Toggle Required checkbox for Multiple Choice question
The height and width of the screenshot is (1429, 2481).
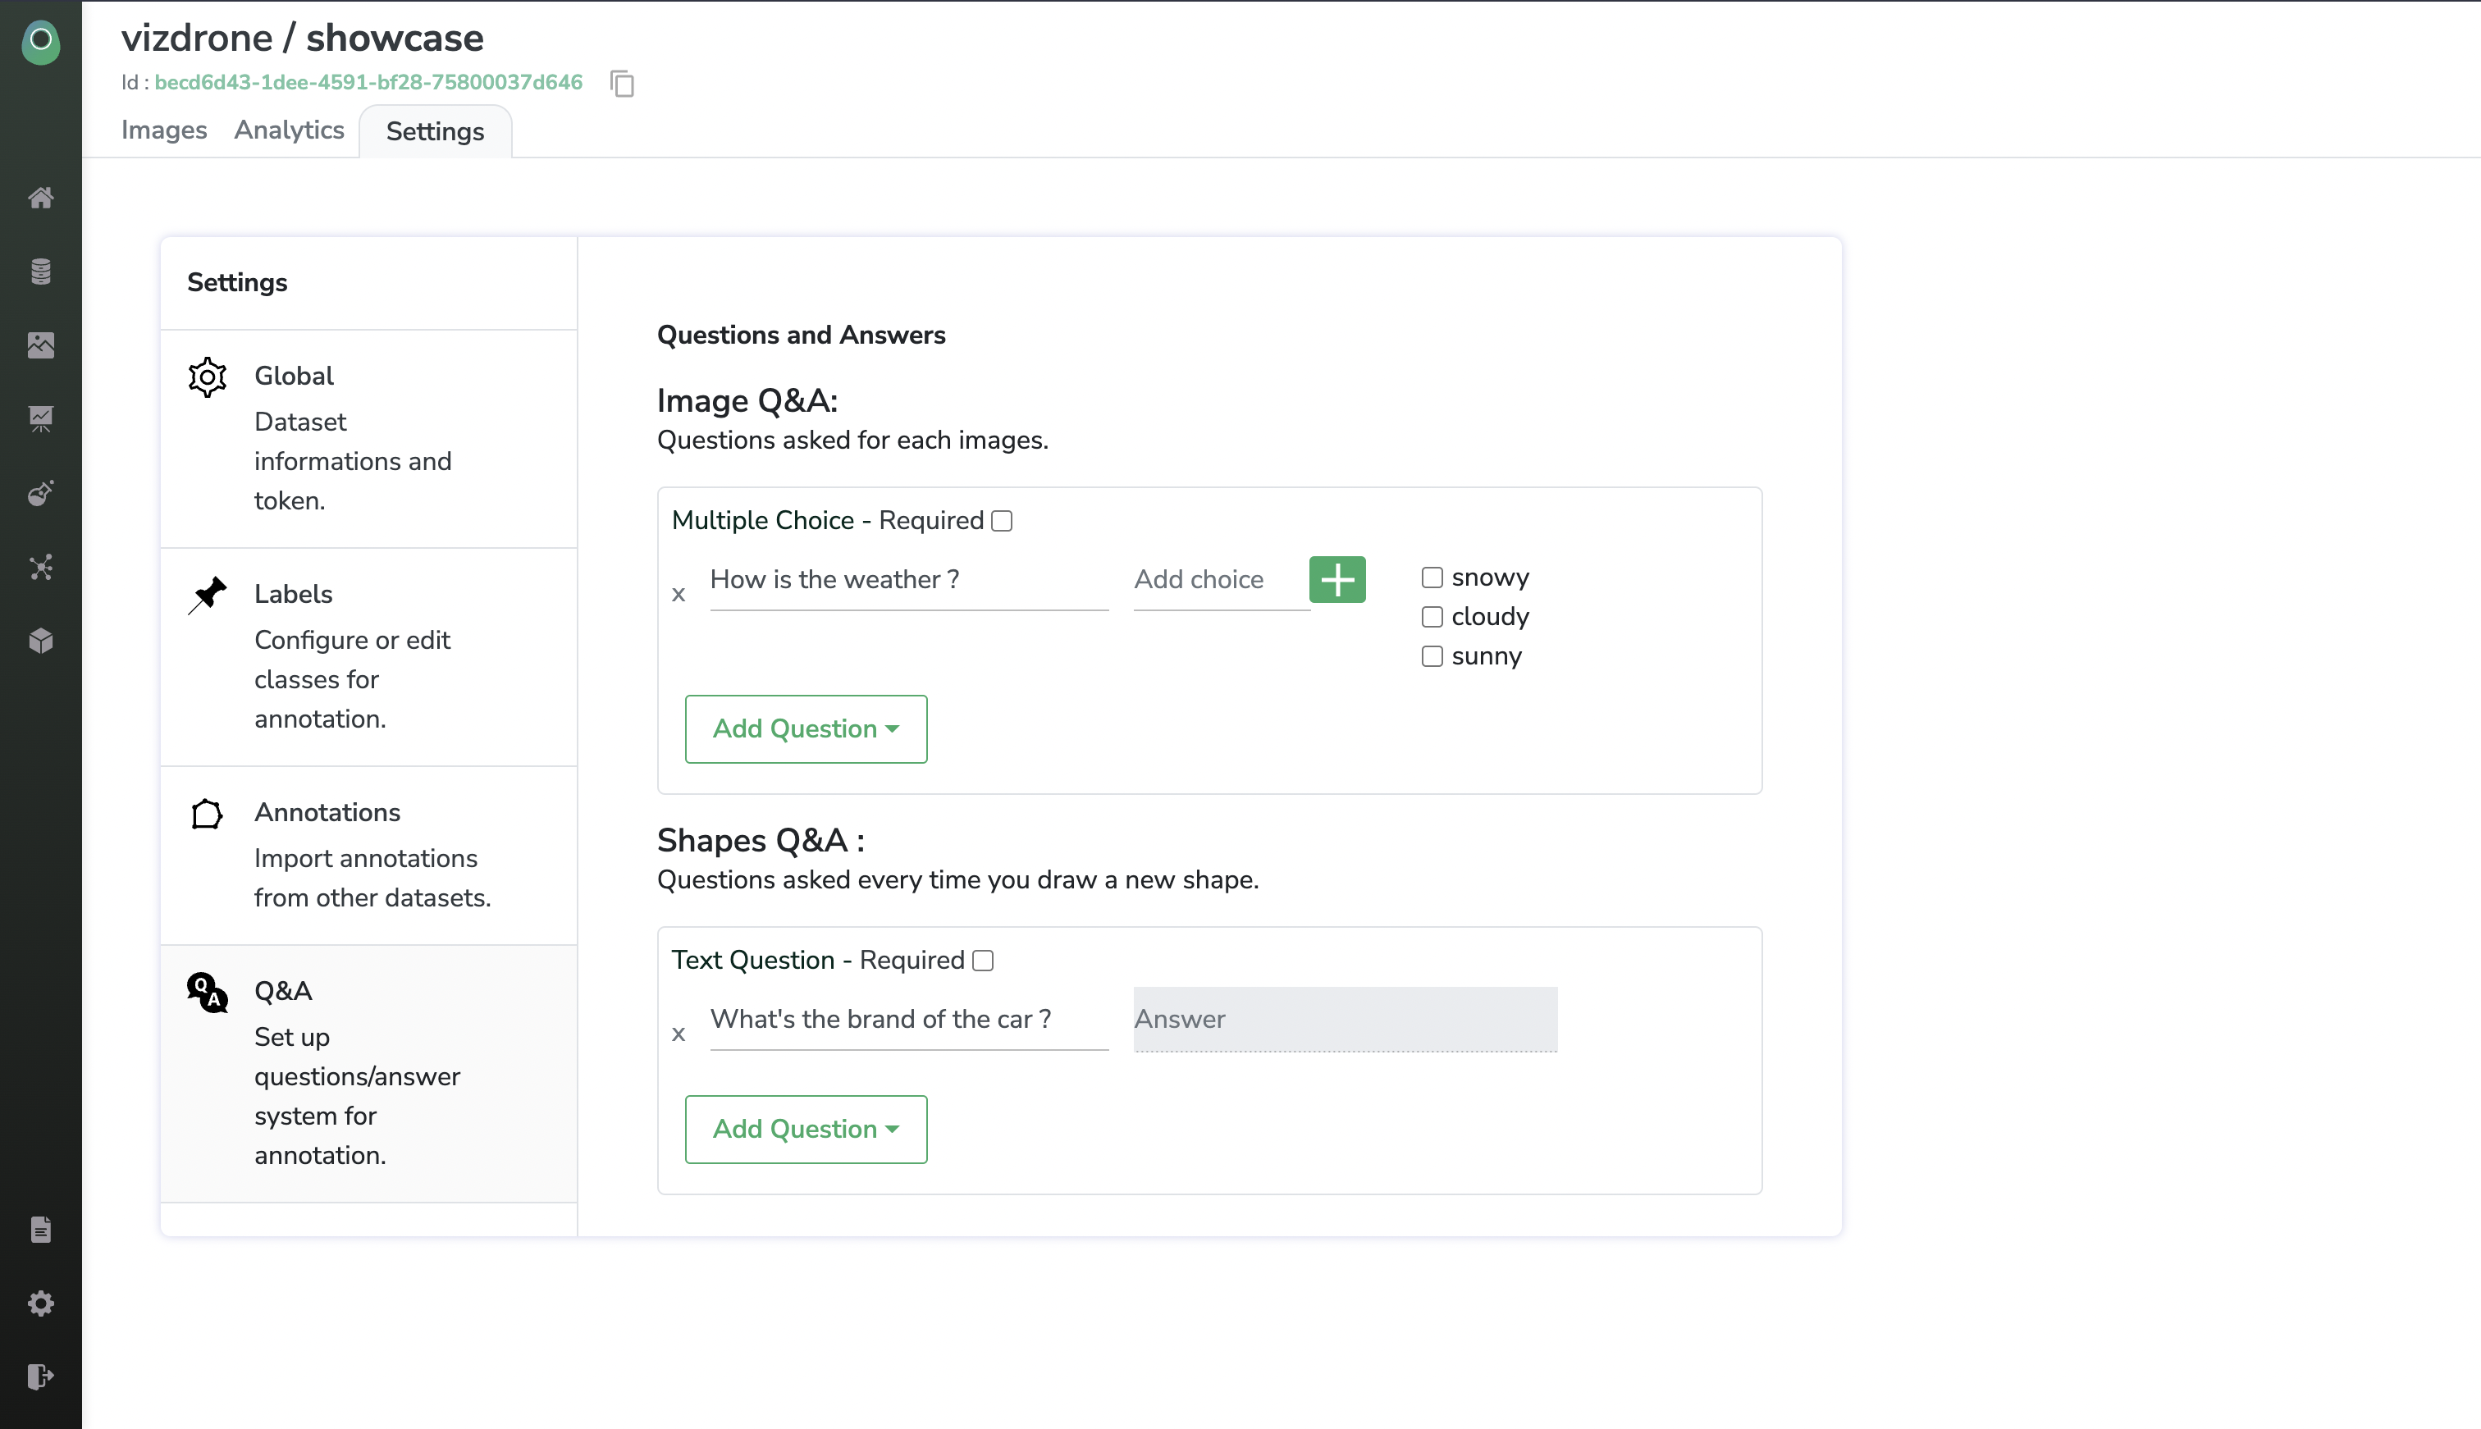pos(1001,521)
